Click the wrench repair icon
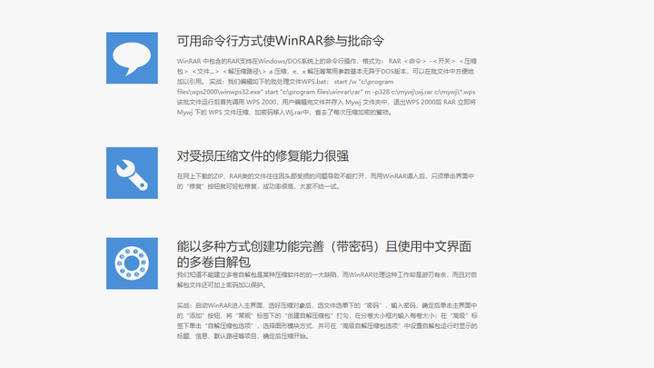The image size is (654, 368). point(132,173)
